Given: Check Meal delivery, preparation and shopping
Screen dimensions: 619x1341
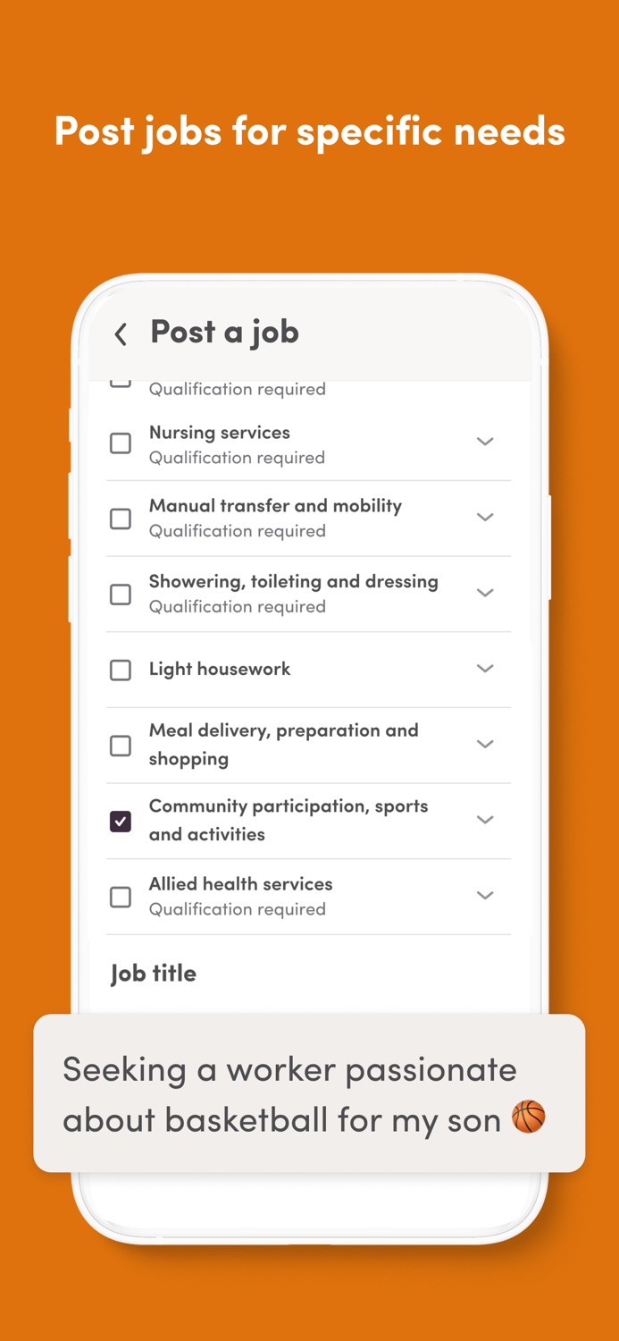Looking at the screenshot, I should tap(121, 746).
